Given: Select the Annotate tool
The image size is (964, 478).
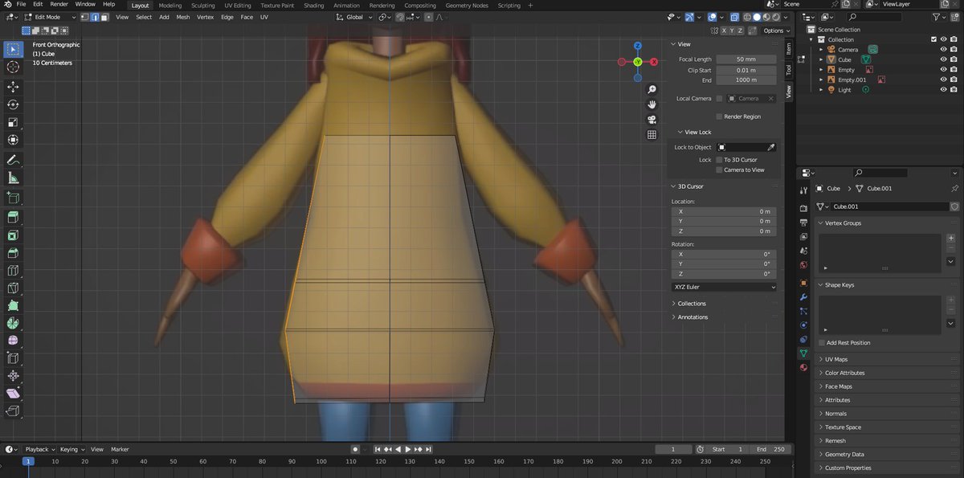Looking at the screenshot, I should 13,160.
